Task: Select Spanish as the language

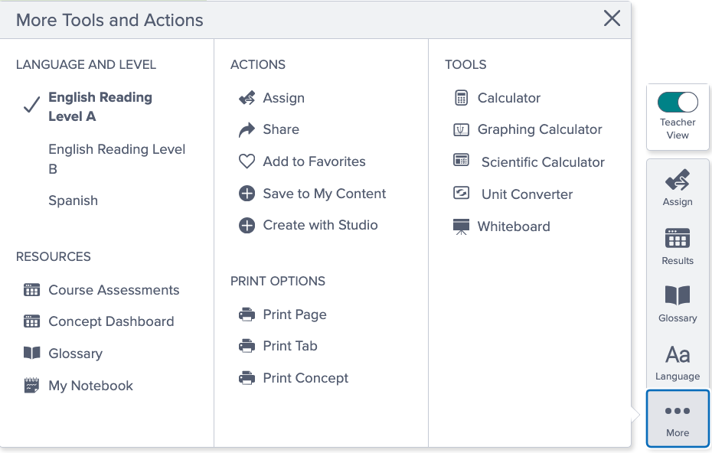Action: (73, 200)
